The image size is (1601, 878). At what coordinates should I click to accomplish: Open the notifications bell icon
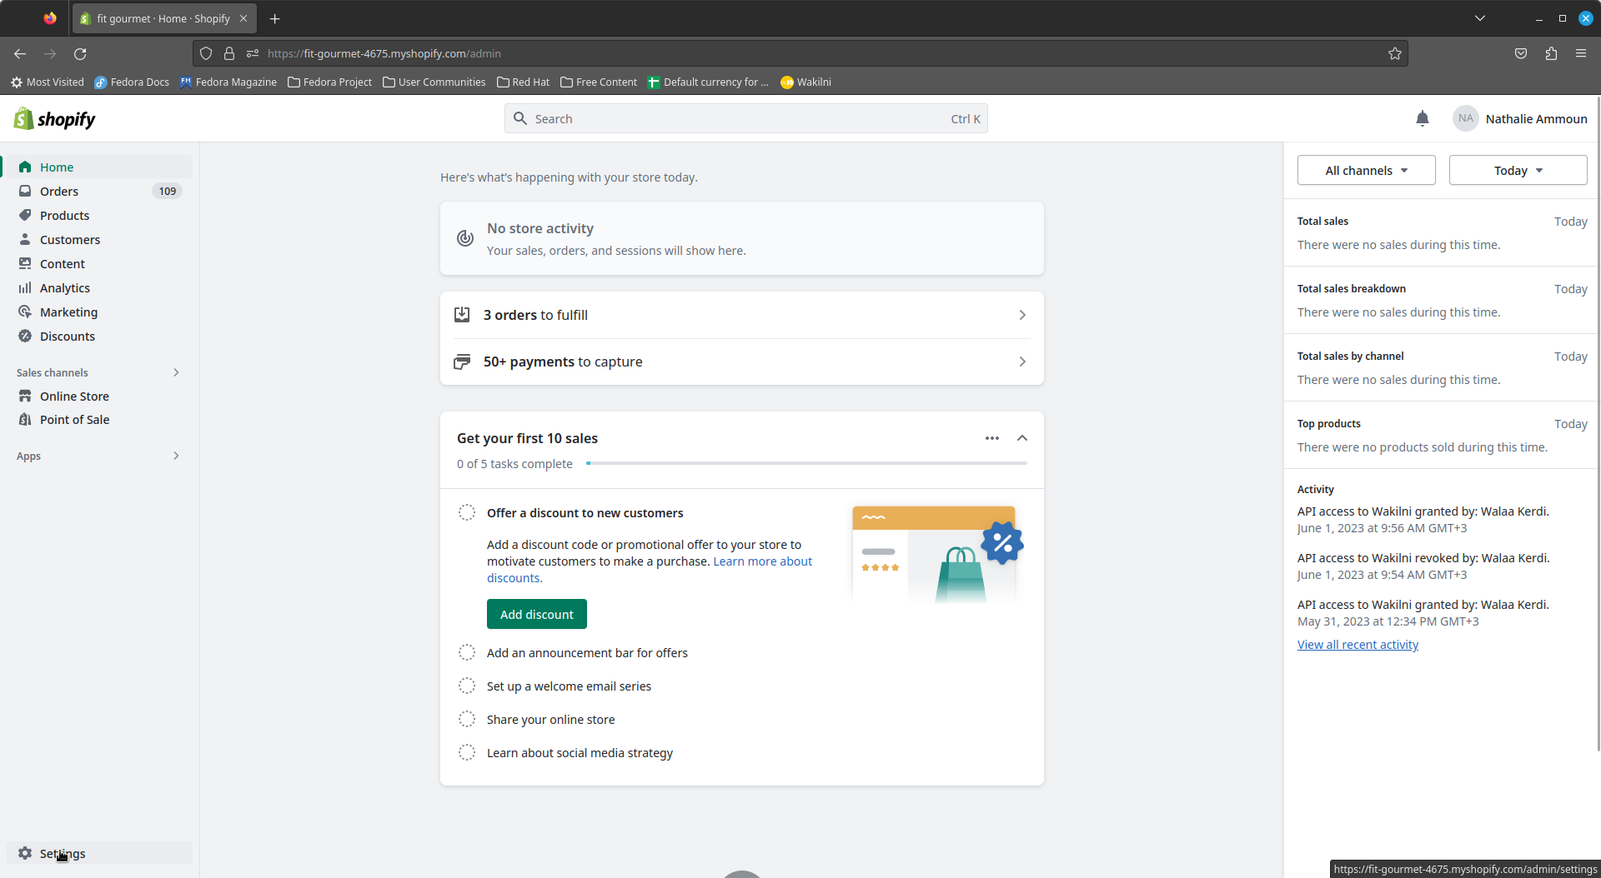[x=1423, y=119]
